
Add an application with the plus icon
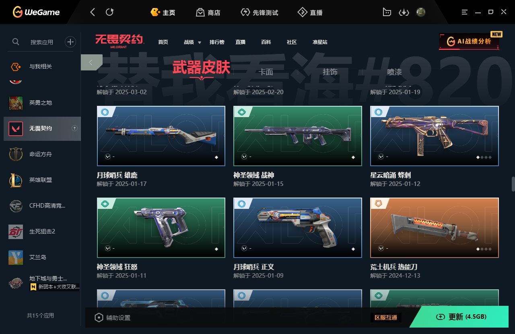click(70, 41)
